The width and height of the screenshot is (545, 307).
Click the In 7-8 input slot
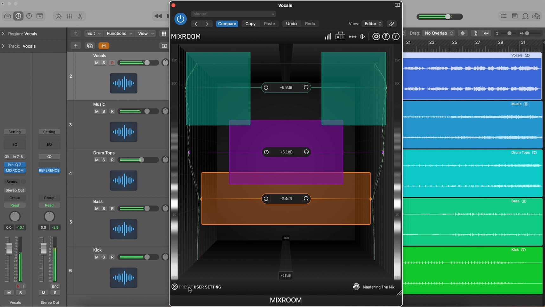[x=18, y=157]
